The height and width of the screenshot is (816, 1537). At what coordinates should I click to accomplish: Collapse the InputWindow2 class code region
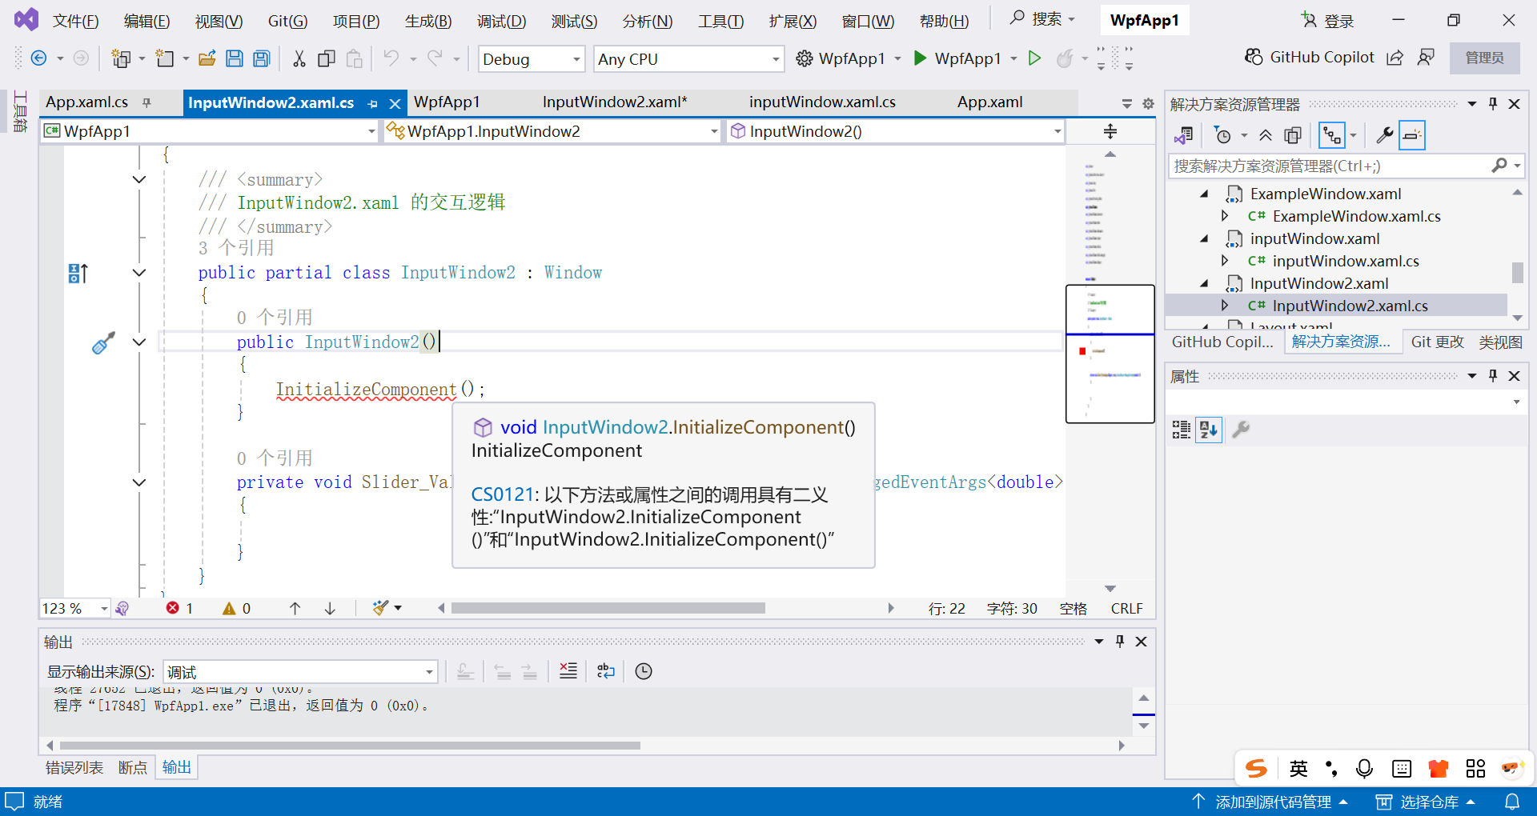pyautogui.click(x=139, y=273)
